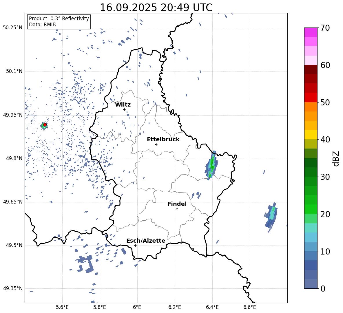Click the Product: 0.3° Reflectivity text
Image resolution: width=343 pixels, height=313 pixels.
pos(59,19)
